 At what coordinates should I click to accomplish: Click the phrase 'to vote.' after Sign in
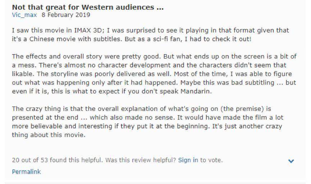point(211,160)
